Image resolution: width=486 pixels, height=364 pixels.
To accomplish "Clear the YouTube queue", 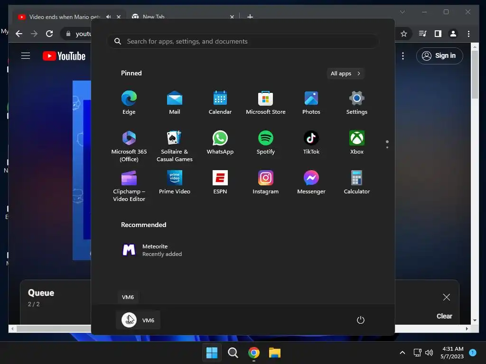I will (444, 316).
